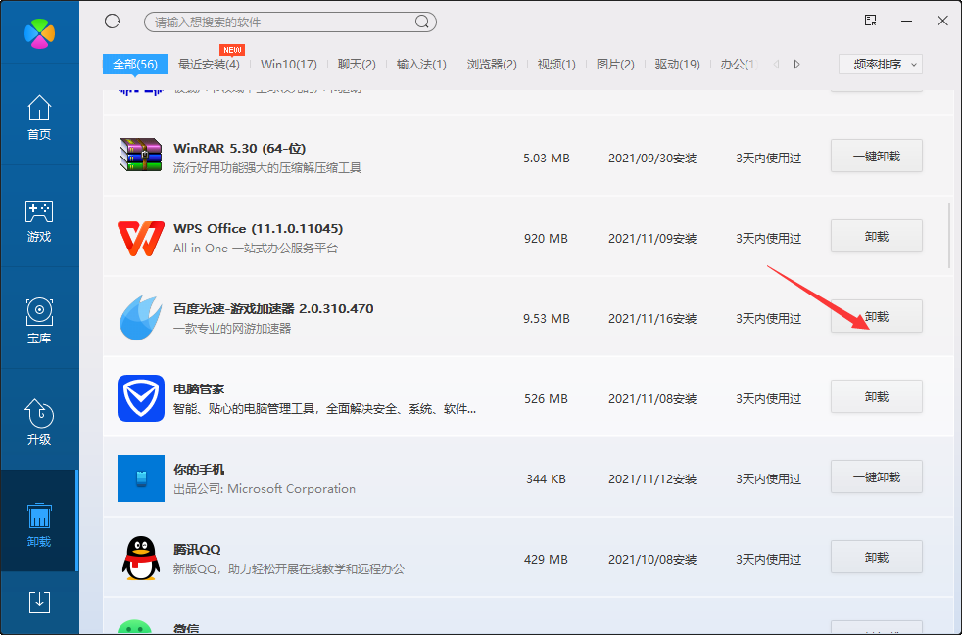
Task: Switch to the Win10(17) tab
Action: (289, 65)
